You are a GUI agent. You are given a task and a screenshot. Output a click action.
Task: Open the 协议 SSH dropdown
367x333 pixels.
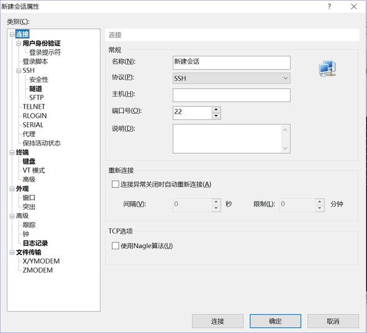tap(231, 78)
